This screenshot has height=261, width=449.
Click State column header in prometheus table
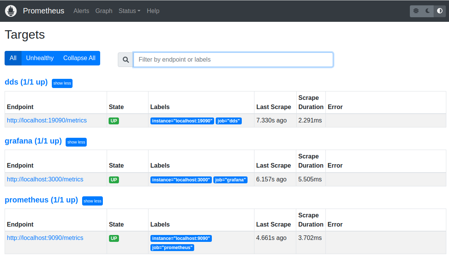[x=116, y=224]
